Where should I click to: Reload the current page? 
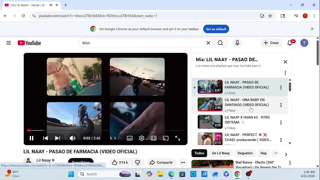pos(23,16)
